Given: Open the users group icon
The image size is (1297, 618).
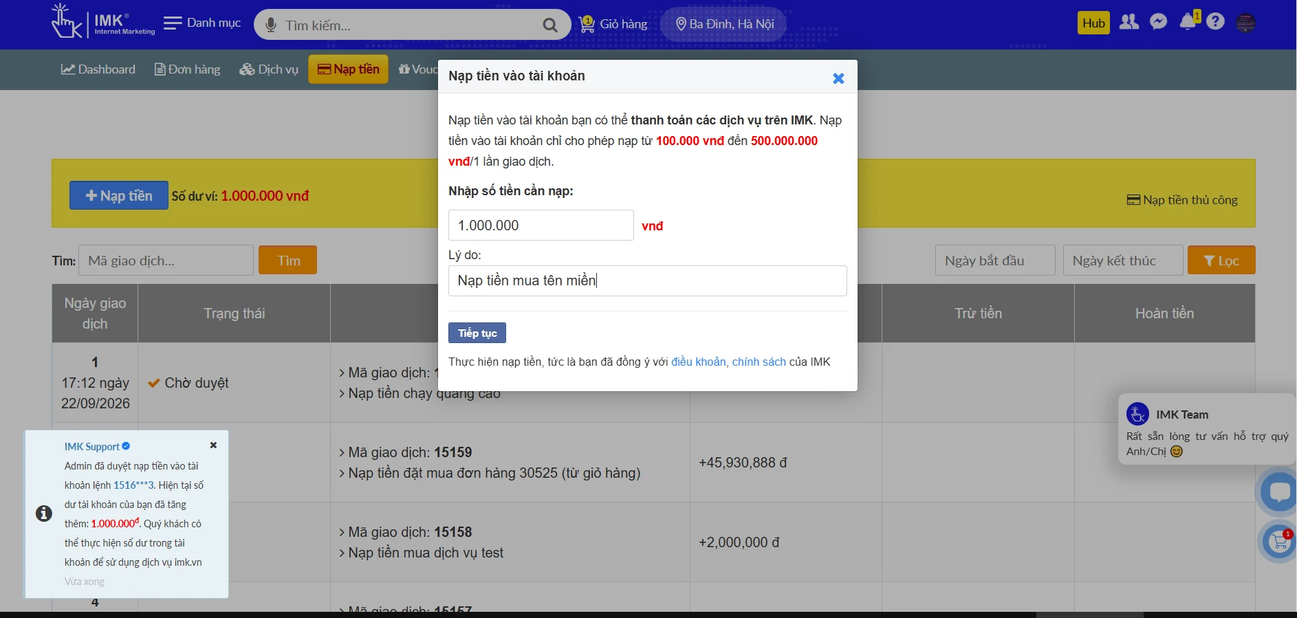Looking at the screenshot, I should tap(1129, 22).
